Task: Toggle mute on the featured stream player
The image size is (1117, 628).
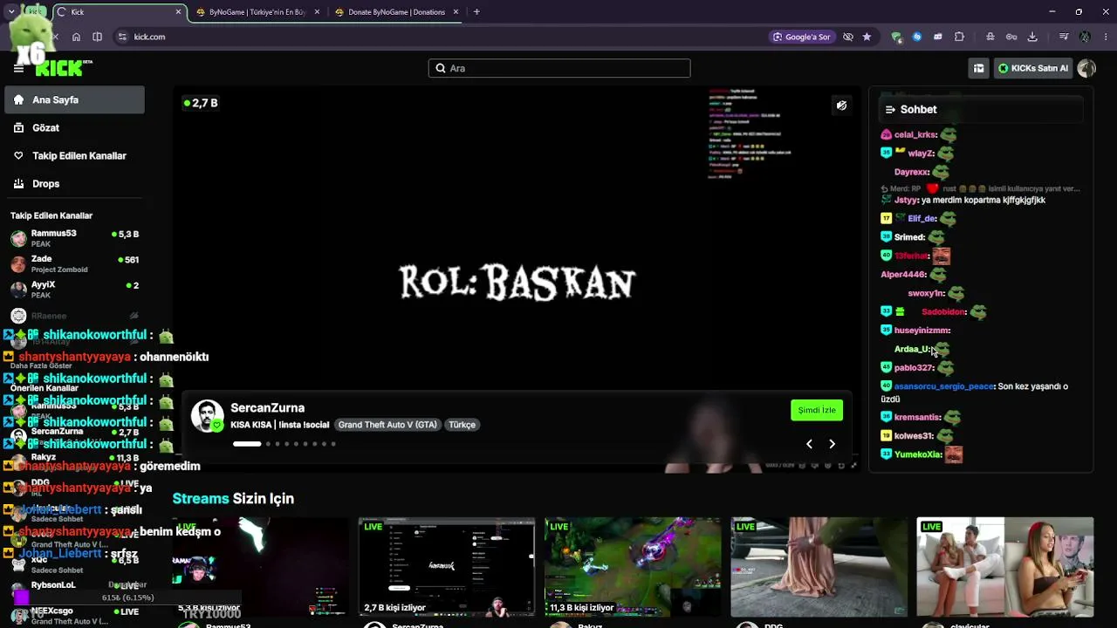Action: point(841,106)
